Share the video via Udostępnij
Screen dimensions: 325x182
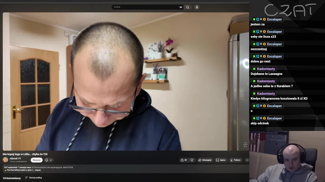coord(205,160)
